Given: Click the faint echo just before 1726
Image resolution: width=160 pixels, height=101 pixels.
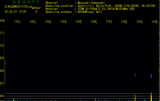Looking at the screenshot, I should [95, 75].
